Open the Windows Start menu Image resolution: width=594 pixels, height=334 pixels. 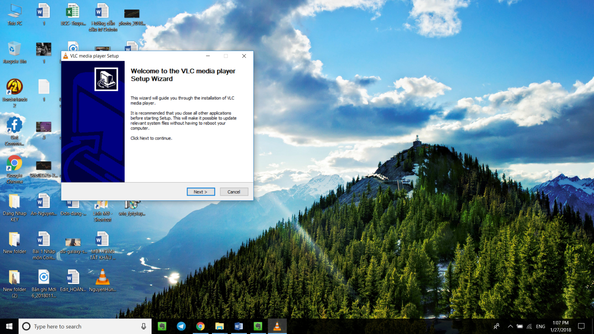coord(9,326)
